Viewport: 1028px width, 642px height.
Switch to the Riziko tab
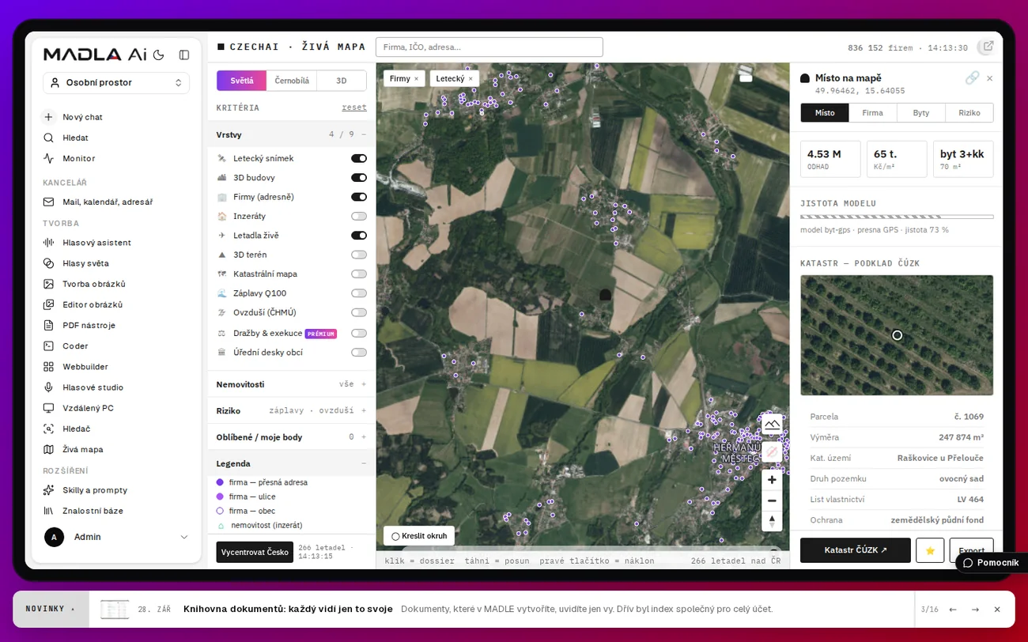pyautogui.click(x=969, y=113)
